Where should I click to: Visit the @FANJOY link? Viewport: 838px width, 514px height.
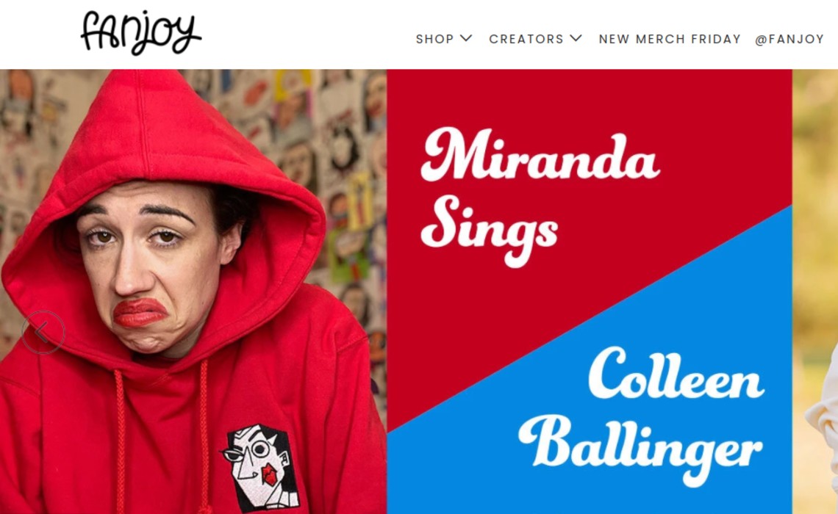(789, 39)
